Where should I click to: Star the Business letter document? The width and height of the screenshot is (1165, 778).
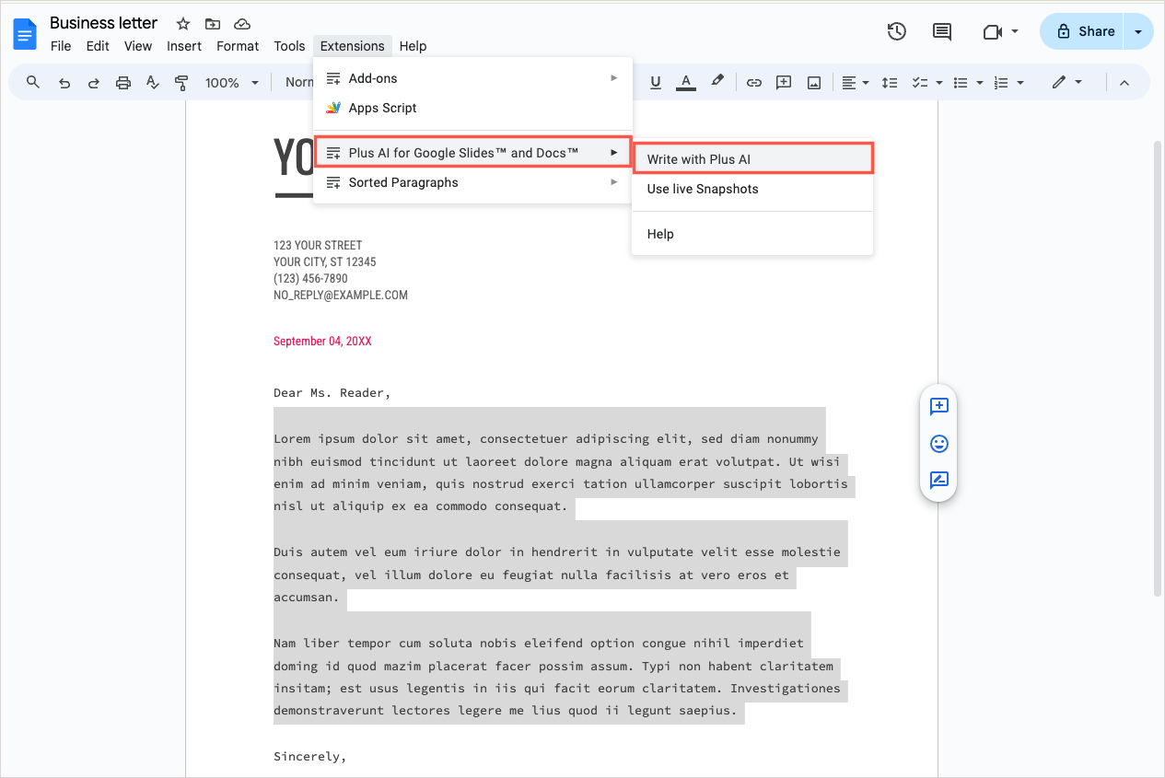183,24
